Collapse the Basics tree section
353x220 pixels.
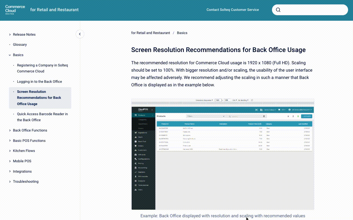pyautogui.click(x=10, y=55)
